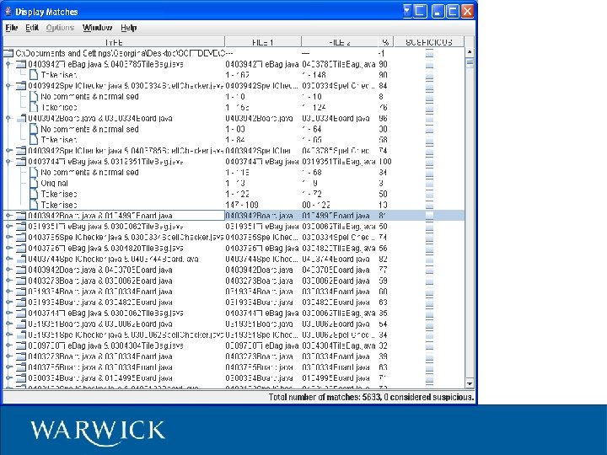Image resolution: width=607 pixels, height=455 pixels.
Task: Click page icon of the Tokenised 147 - 169 row
Action: point(34,205)
